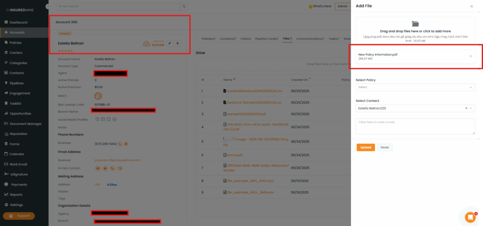Click the Pipelines sidebar icon
The image size is (483, 226).
pos(6,83)
